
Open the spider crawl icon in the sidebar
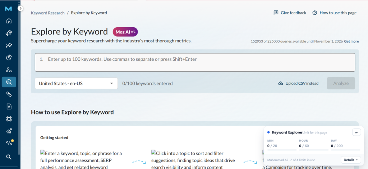click(9, 119)
